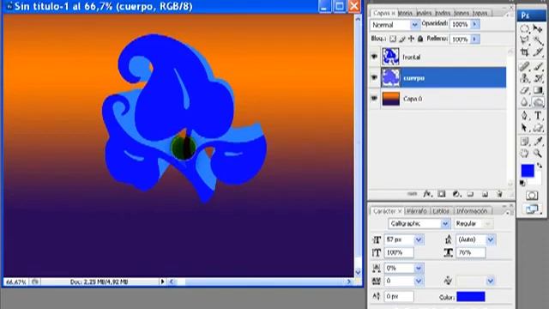The width and height of the screenshot is (549, 309).
Task: Switch to the Párrafo tab
Action: coord(417,211)
